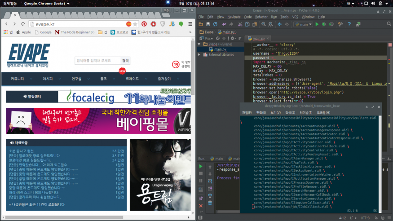Image resolution: width=393 pixels, height=221 pixels.
Task: Stop the process in the Run panel
Action: click(x=201, y=173)
